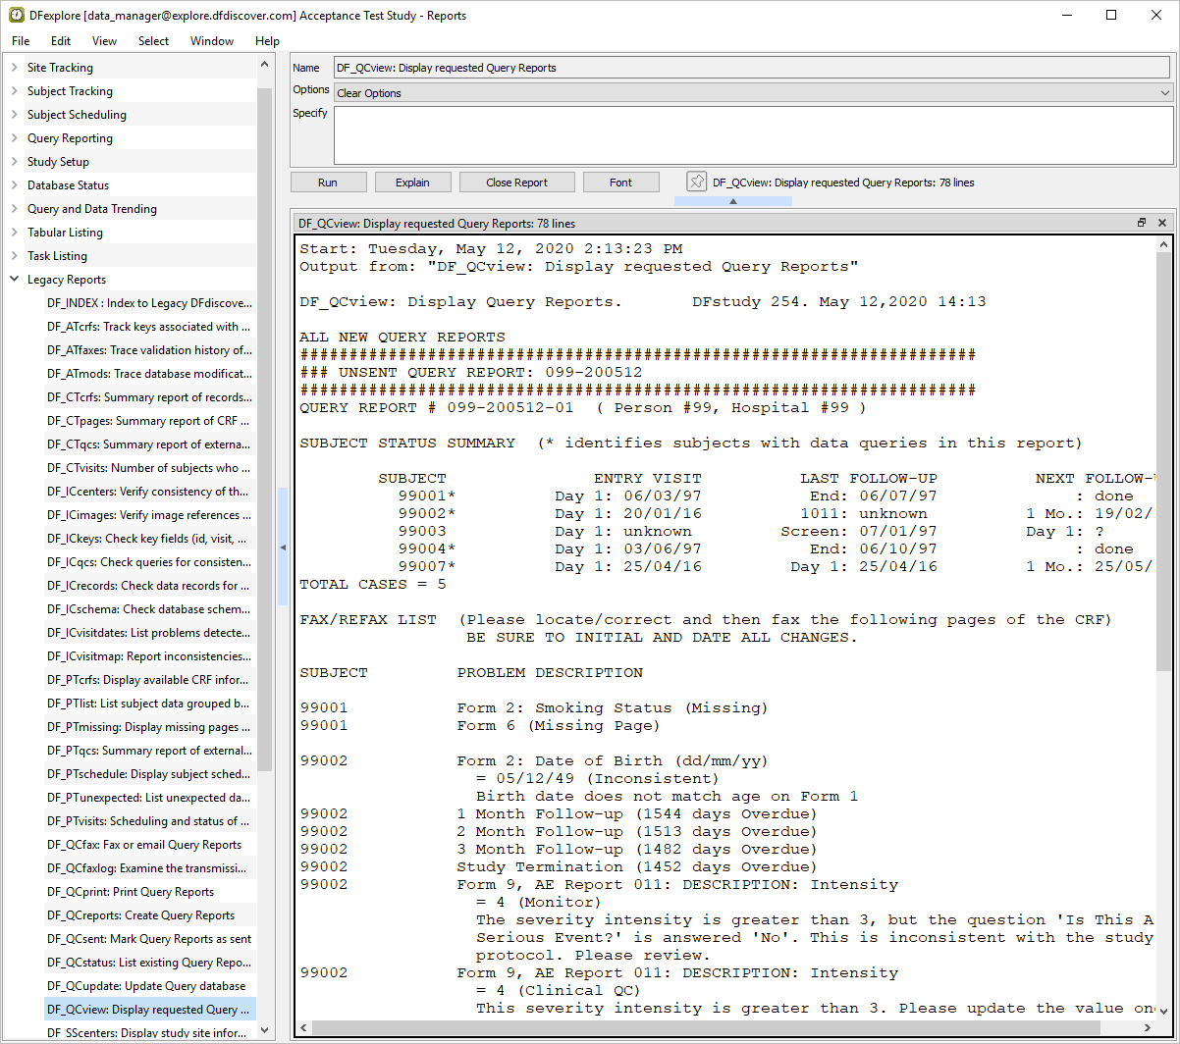This screenshot has height=1044, width=1180.
Task: Close the DF_QCview report panel
Action: [1162, 223]
